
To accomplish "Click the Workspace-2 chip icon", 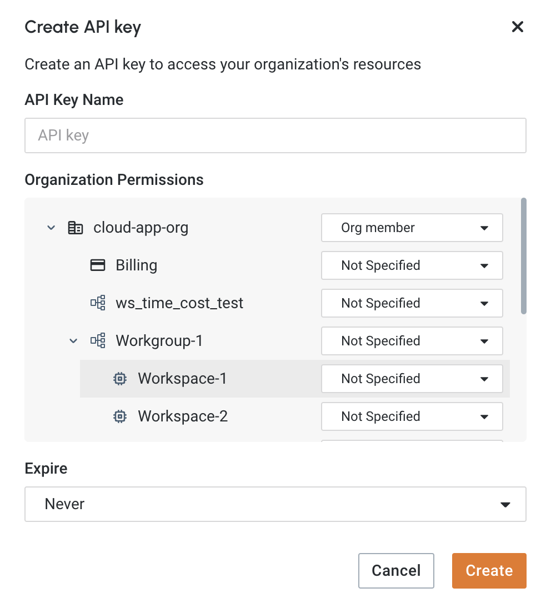I will coord(119,416).
